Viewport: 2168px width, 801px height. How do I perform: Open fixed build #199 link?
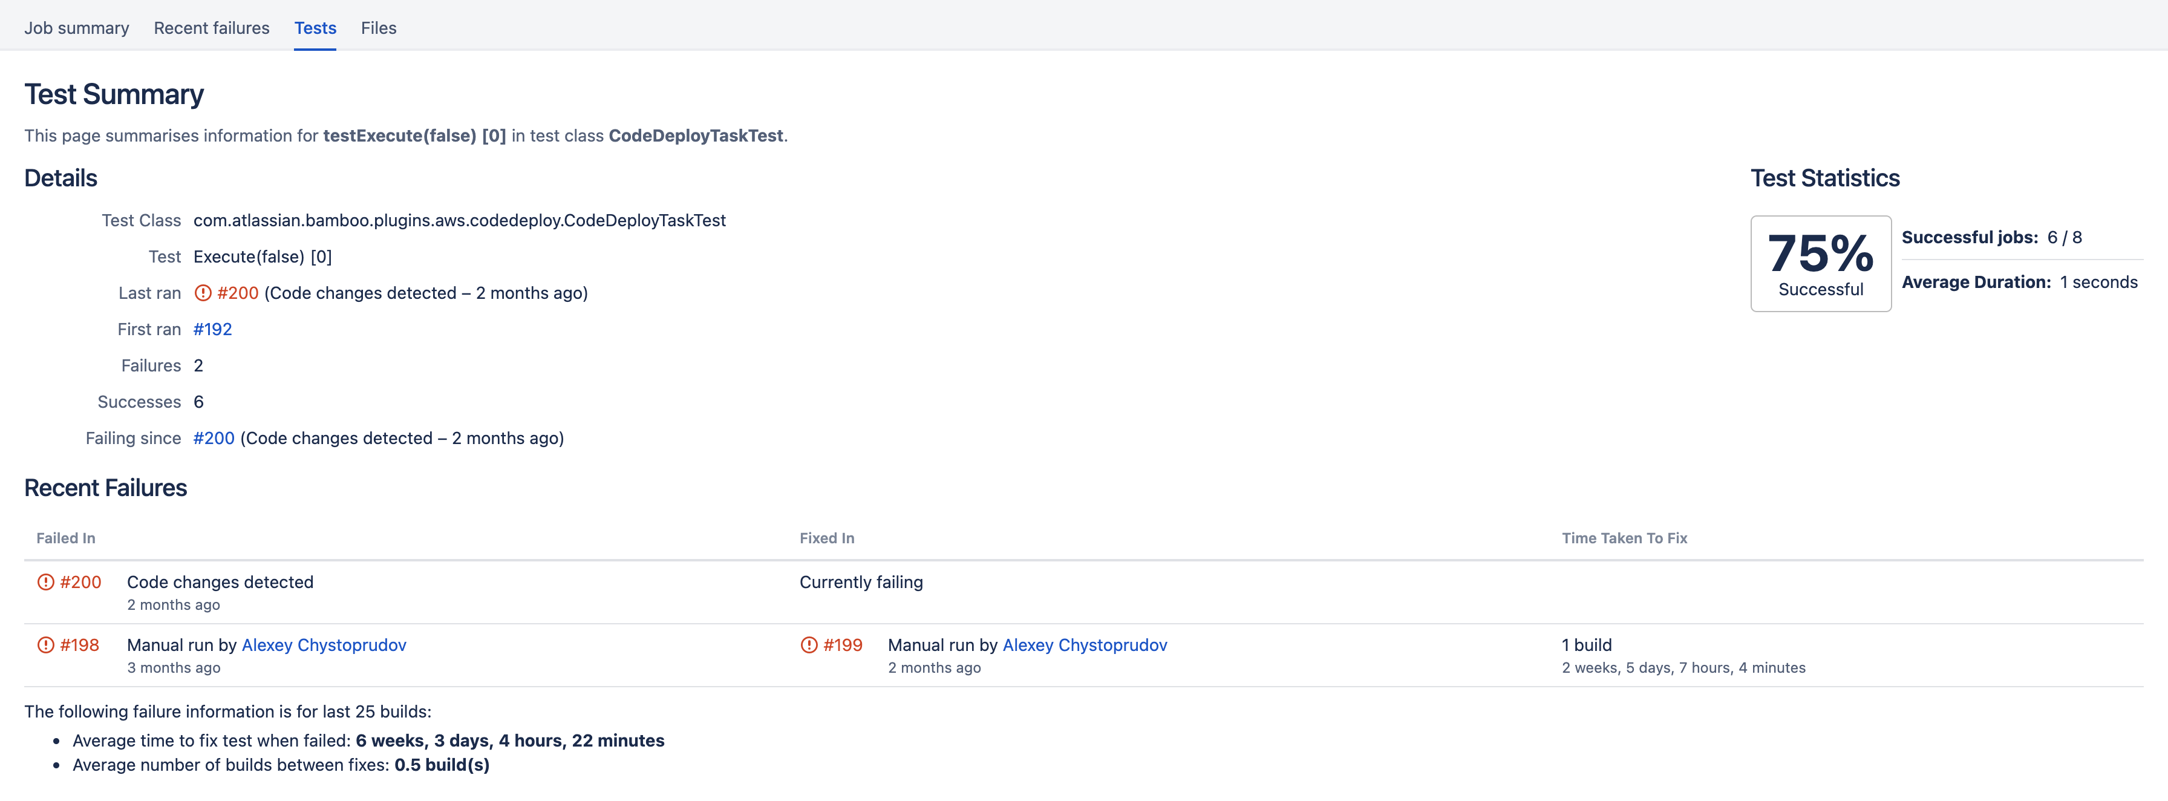tap(843, 646)
